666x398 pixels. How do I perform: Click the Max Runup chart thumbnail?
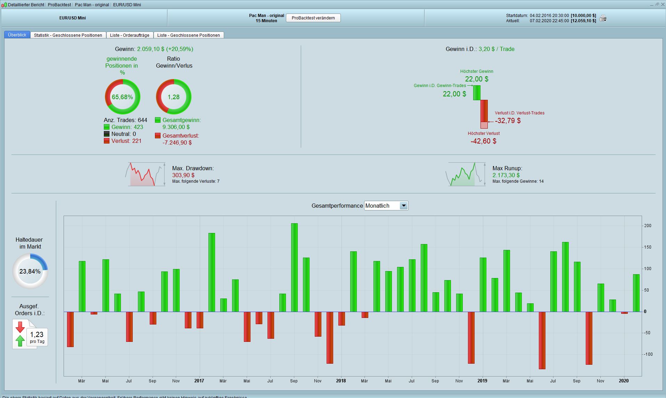[466, 174]
